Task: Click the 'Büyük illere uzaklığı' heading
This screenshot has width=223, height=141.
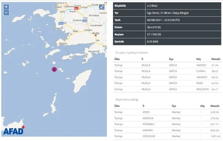Action: pos(127,100)
